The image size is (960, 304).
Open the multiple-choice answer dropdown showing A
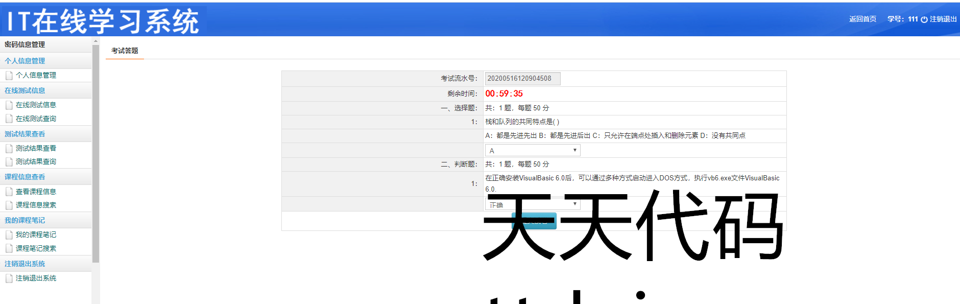tap(532, 150)
